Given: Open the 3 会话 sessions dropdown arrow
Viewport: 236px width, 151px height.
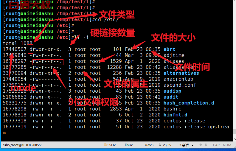Looking at the screenshot, I should pyautogui.click(x=192, y=145).
